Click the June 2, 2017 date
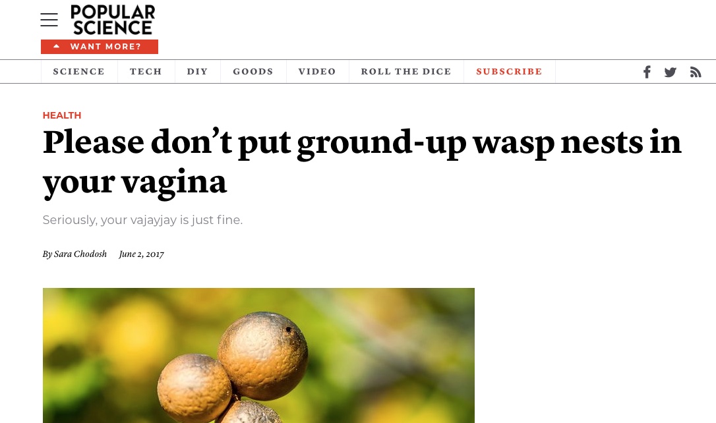Image resolution: width=716 pixels, height=423 pixels. 141,254
